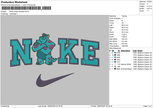The image size is (153, 108).
Task: Click thread code "1000"
Action: click(135, 69)
